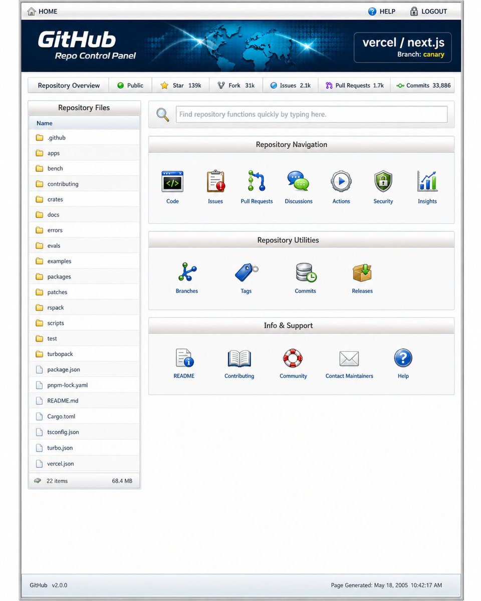Open the bench folder

pos(84,169)
